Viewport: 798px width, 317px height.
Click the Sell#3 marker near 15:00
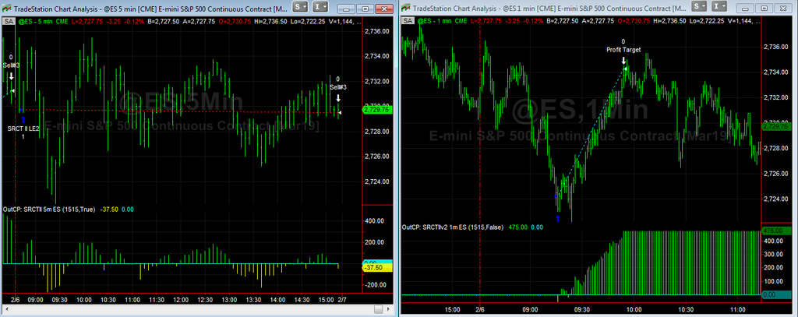pos(337,87)
